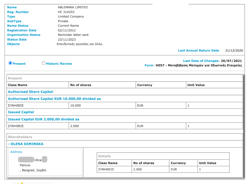The width and height of the screenshot is (248, 184).
Task: Click the Shareholders section header
Action: (20, 137)
